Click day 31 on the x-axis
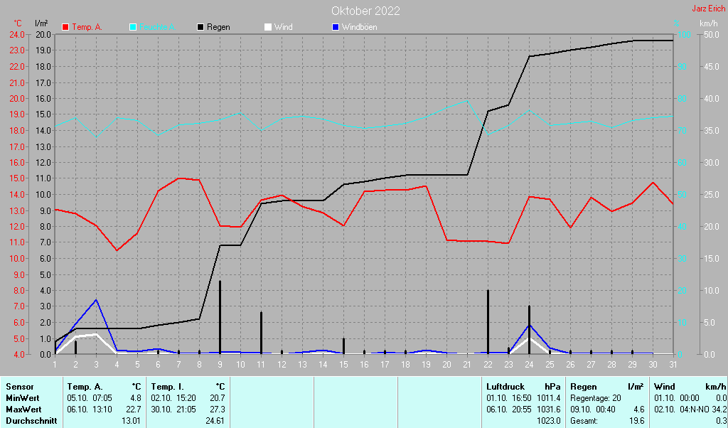This screenshot has height=428, width=728. (x=673, y=363)
